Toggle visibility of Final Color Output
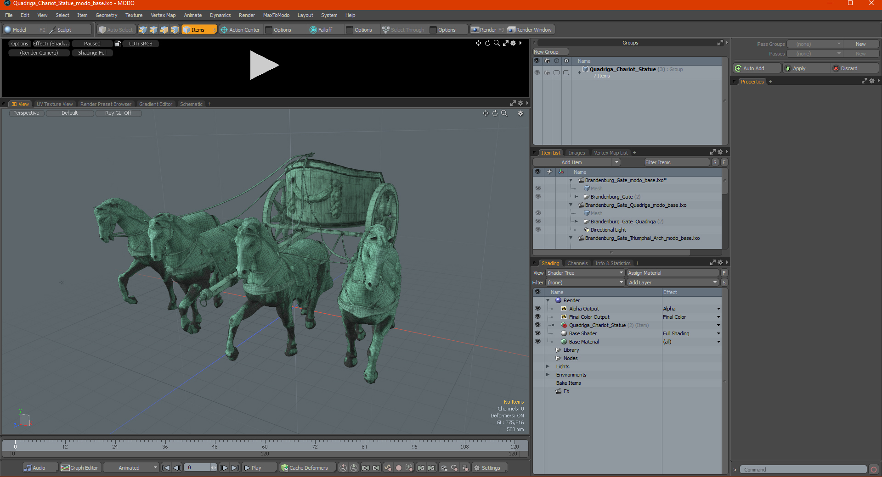Image resolution: width=882 pixels, height=477 pixels. (537, 317)
